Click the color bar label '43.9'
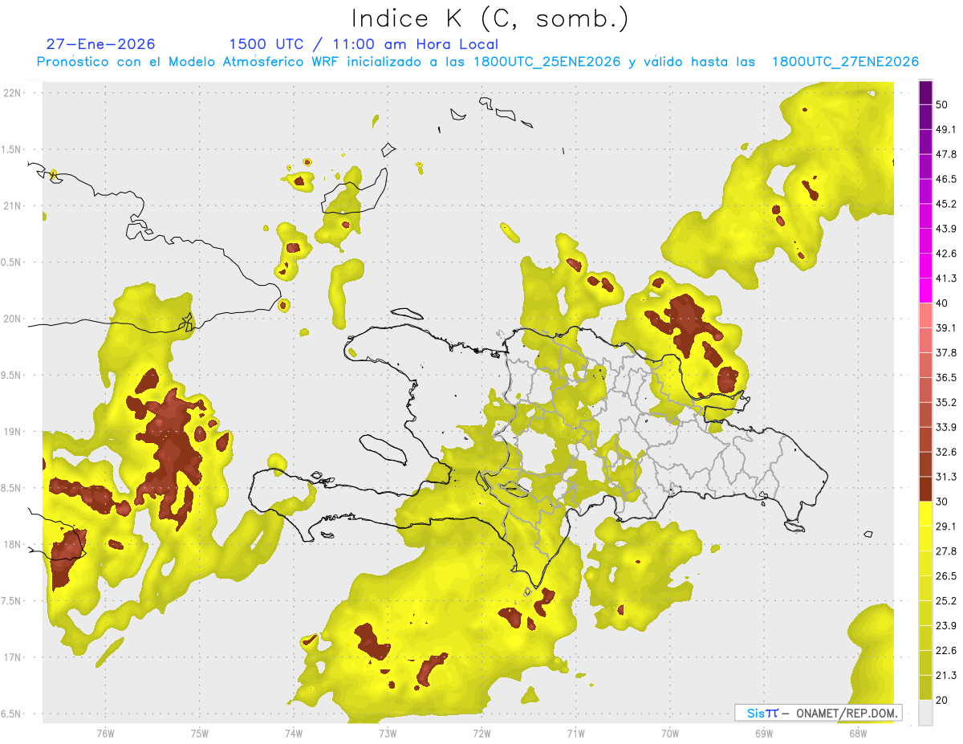Viewport: 963px width, 744px height. (x=946, y=229)
